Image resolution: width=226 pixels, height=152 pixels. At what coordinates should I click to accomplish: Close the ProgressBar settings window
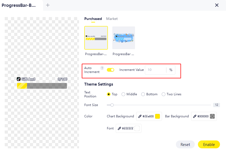point(217,5)
